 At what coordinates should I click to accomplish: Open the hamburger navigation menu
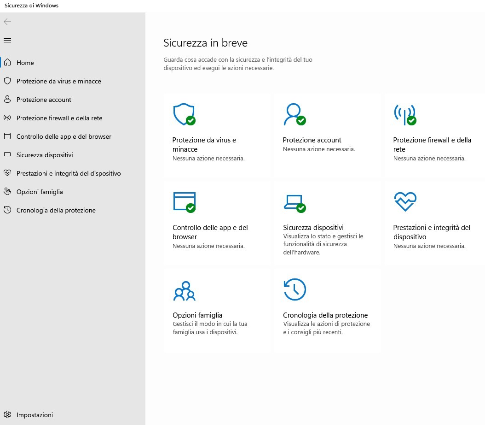(x=7, y=40)
